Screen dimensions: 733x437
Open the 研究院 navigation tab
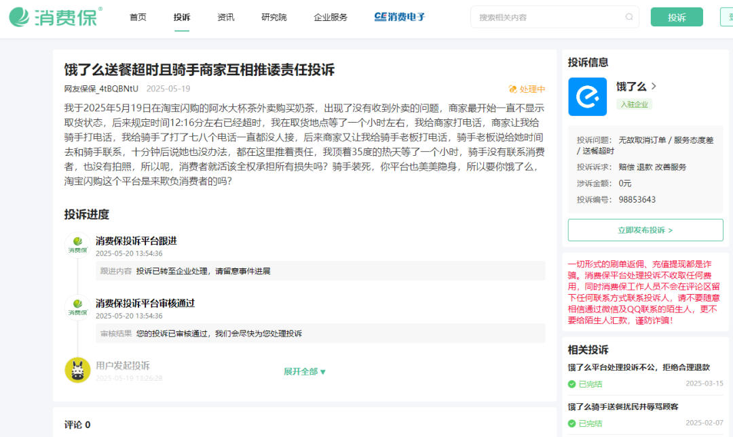point(274,17)
